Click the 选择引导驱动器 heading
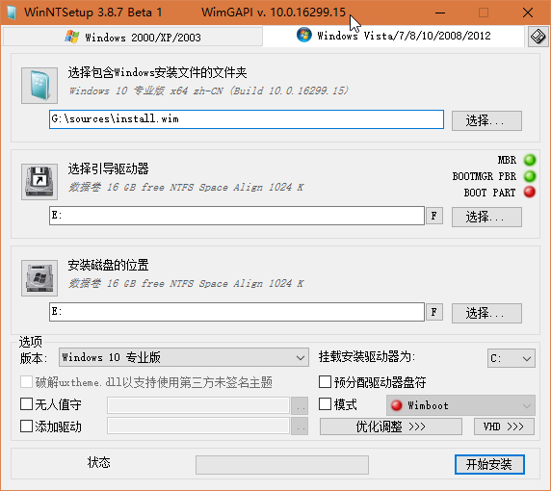551x491 pixels. pyautogui.click(x=108, y=168)
